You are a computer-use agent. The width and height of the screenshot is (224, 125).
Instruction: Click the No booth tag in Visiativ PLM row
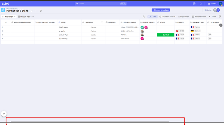point(210,35)
